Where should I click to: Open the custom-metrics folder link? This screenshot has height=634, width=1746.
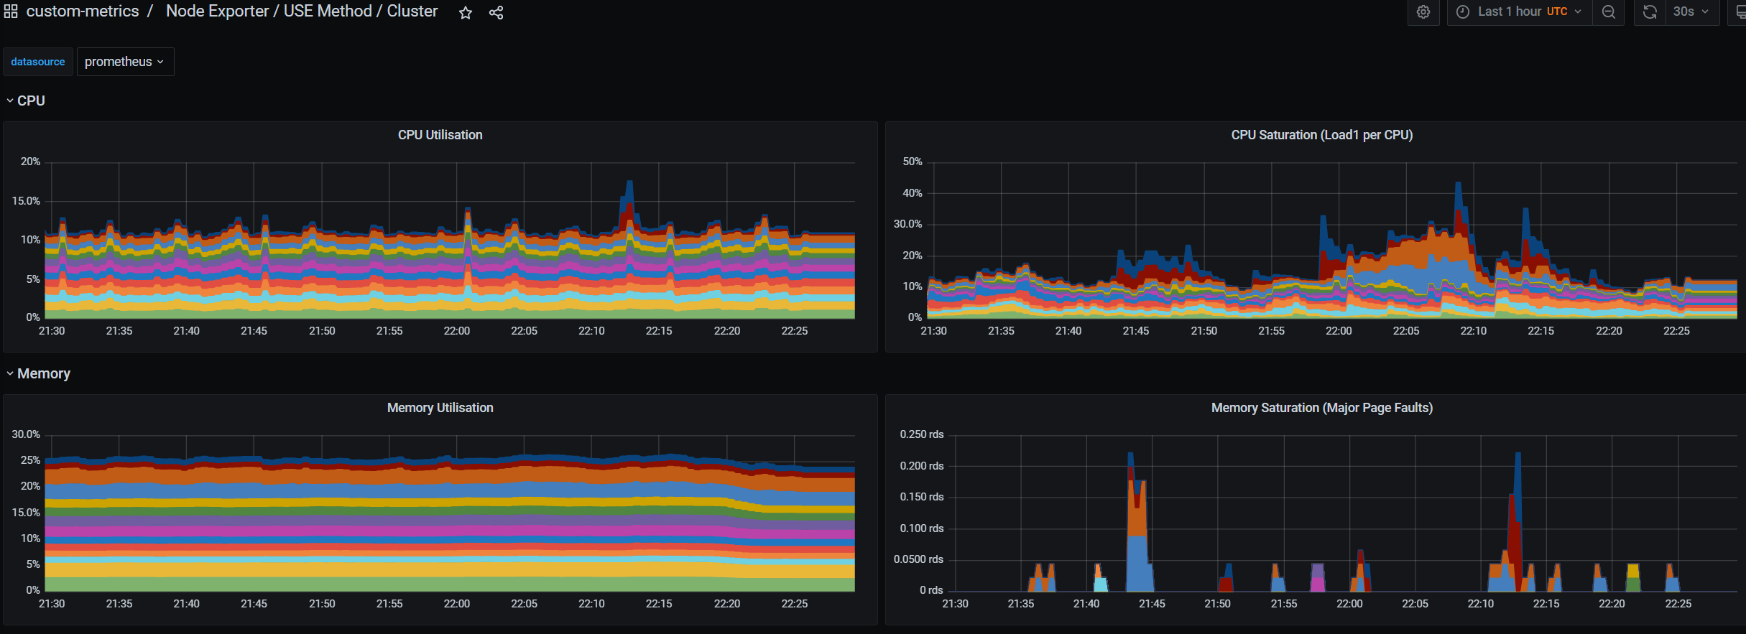click(x=83, y=11)
